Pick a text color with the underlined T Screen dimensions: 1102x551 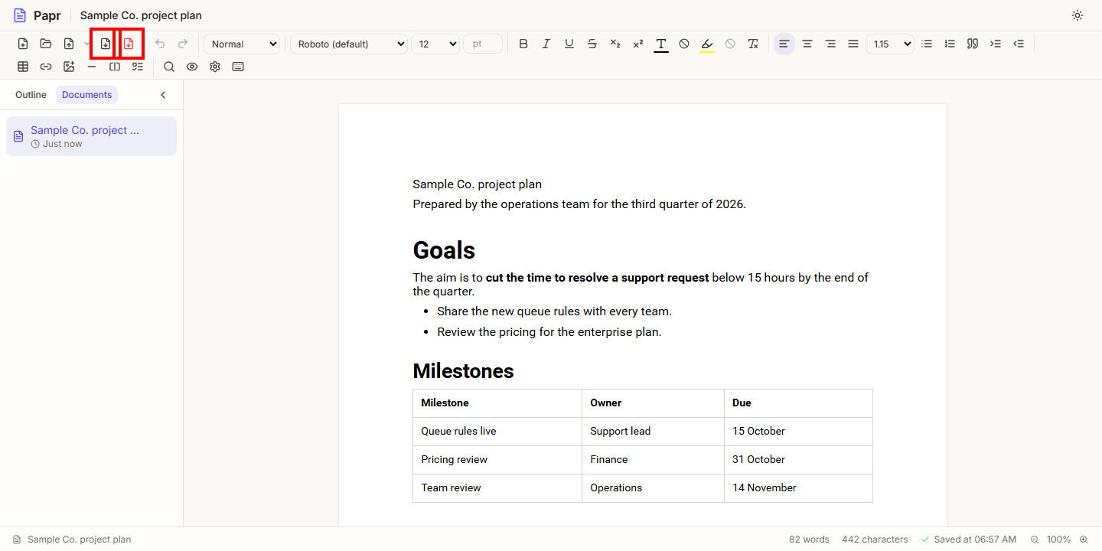point(661,44)
